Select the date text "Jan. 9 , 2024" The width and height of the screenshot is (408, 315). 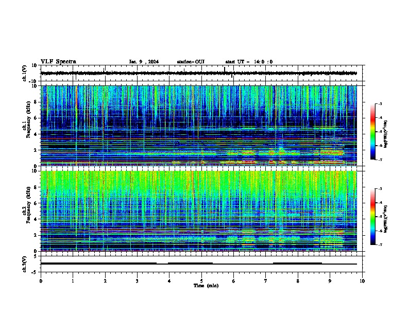pos(144,62)
